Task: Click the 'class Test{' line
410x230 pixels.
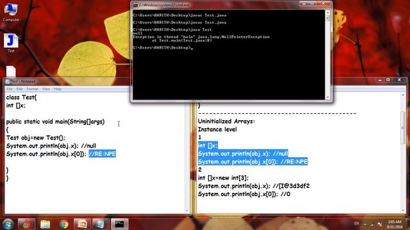Action: tap(21, 98)
